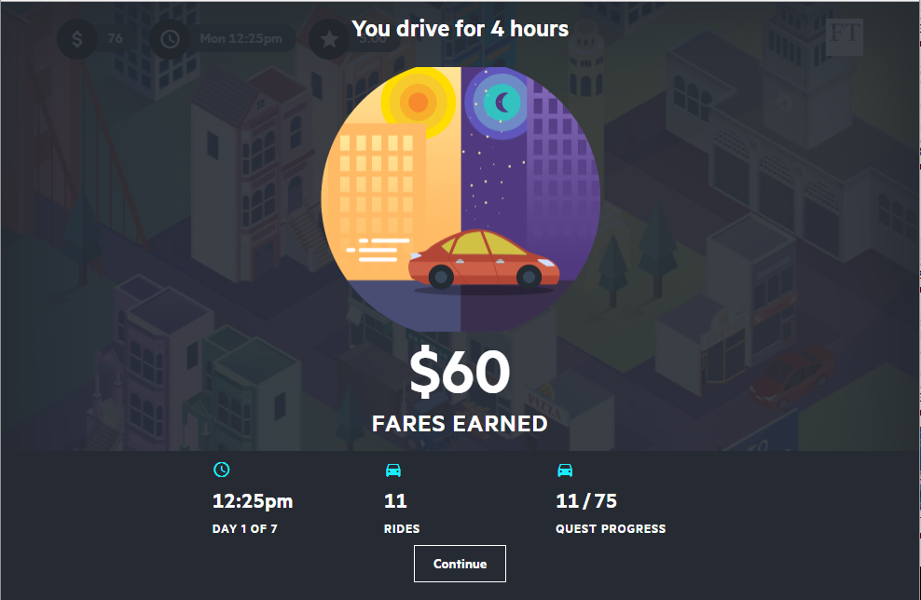Viewport: 921px width, 600px height.
Task: Click the FT logo in the corner
Action: pyautogui.click(x=844, y=36)
